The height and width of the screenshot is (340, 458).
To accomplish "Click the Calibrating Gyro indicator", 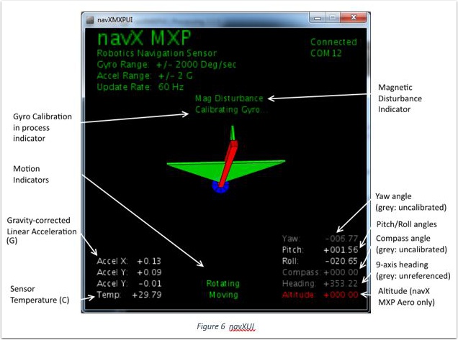I will click(230, 110).
